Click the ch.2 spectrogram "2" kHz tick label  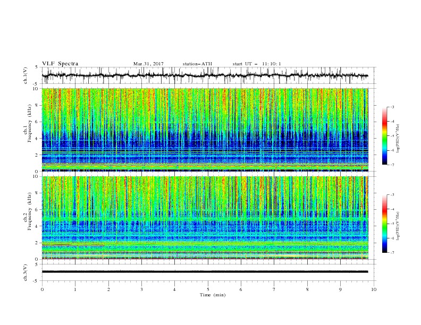(x=37, y=243)
